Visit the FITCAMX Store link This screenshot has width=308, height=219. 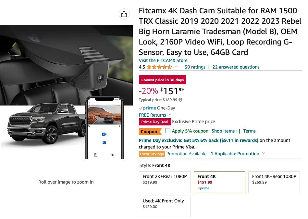pos(163,60)
